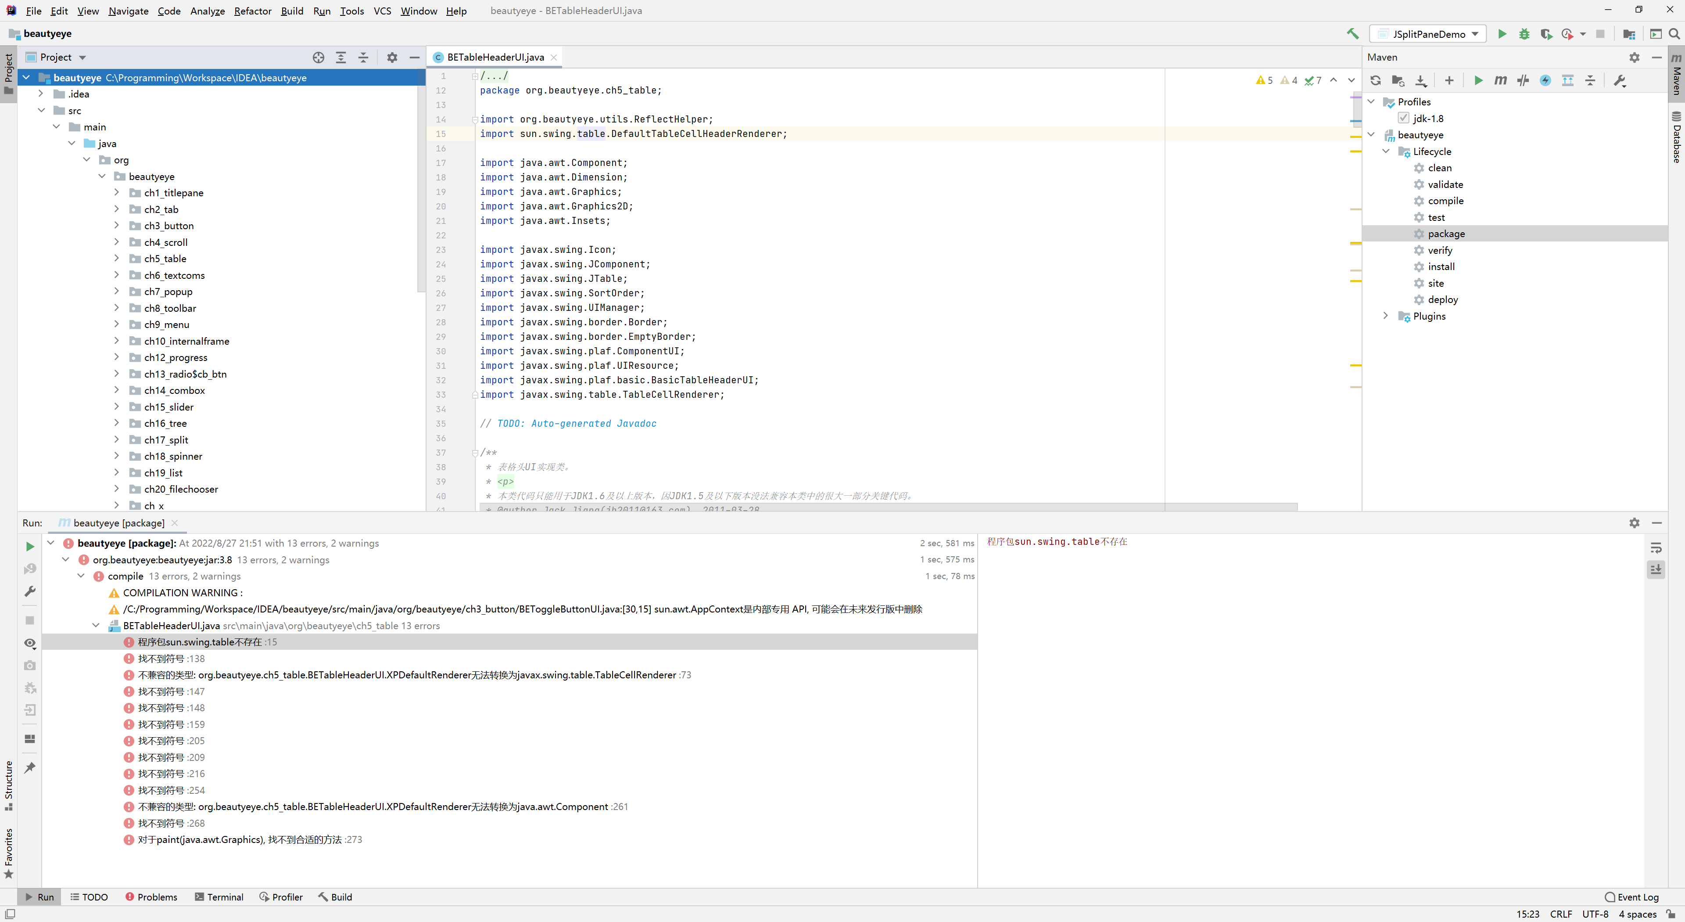Open the Terminal tool window

[x=219, y=897]
